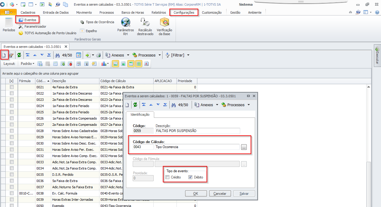Click the Cancelar button
The image size is (381, 207).
(220, 194)
